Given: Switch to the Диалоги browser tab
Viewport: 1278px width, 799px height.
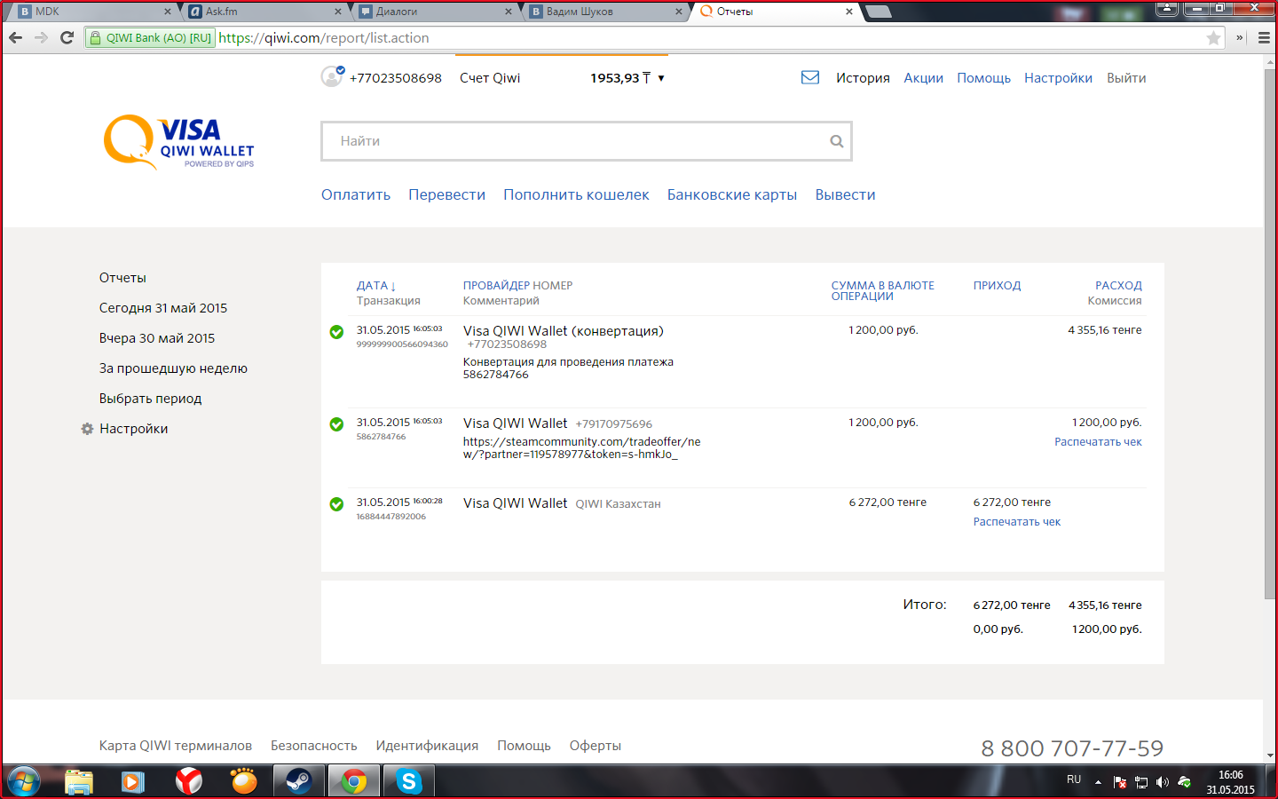Looking at the screenshot, I should [433, 12].
